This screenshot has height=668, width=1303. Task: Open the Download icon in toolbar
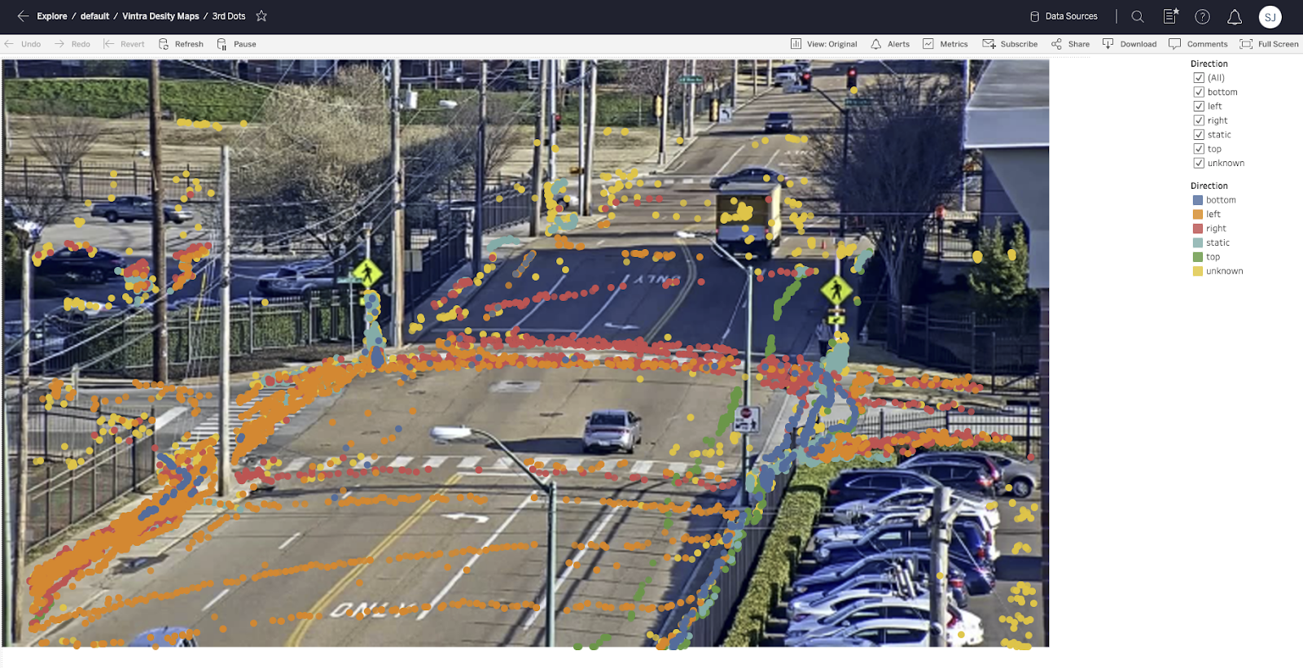coord(1108,44)
